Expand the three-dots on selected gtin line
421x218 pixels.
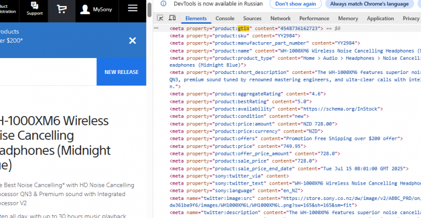tap(156, 28)
